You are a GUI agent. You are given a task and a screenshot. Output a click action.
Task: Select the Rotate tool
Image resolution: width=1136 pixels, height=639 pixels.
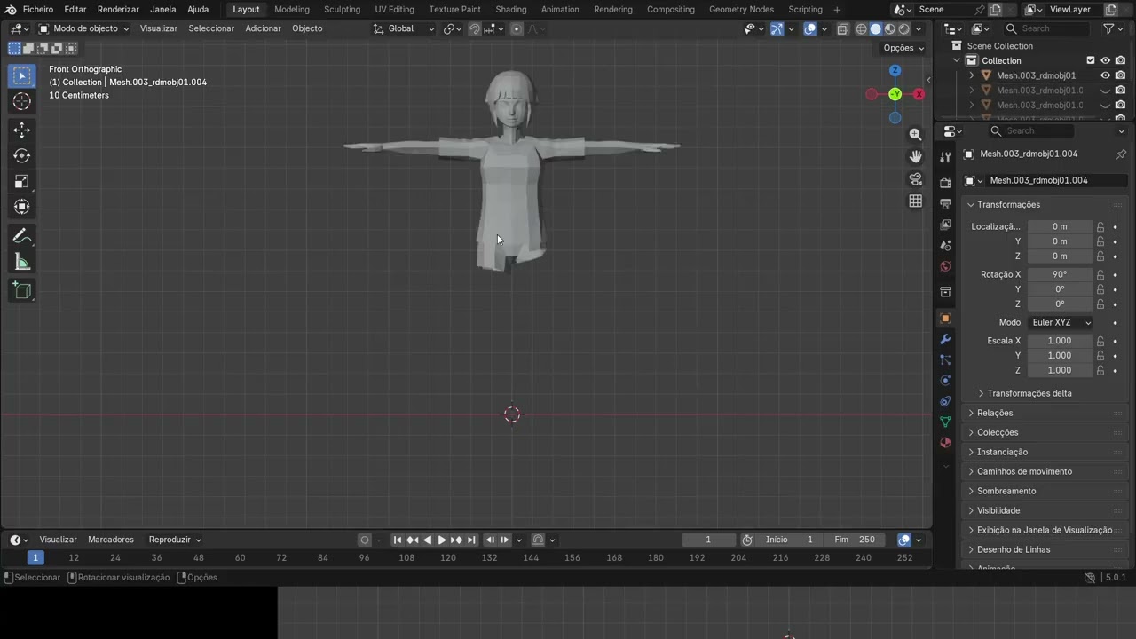point(22,156)
